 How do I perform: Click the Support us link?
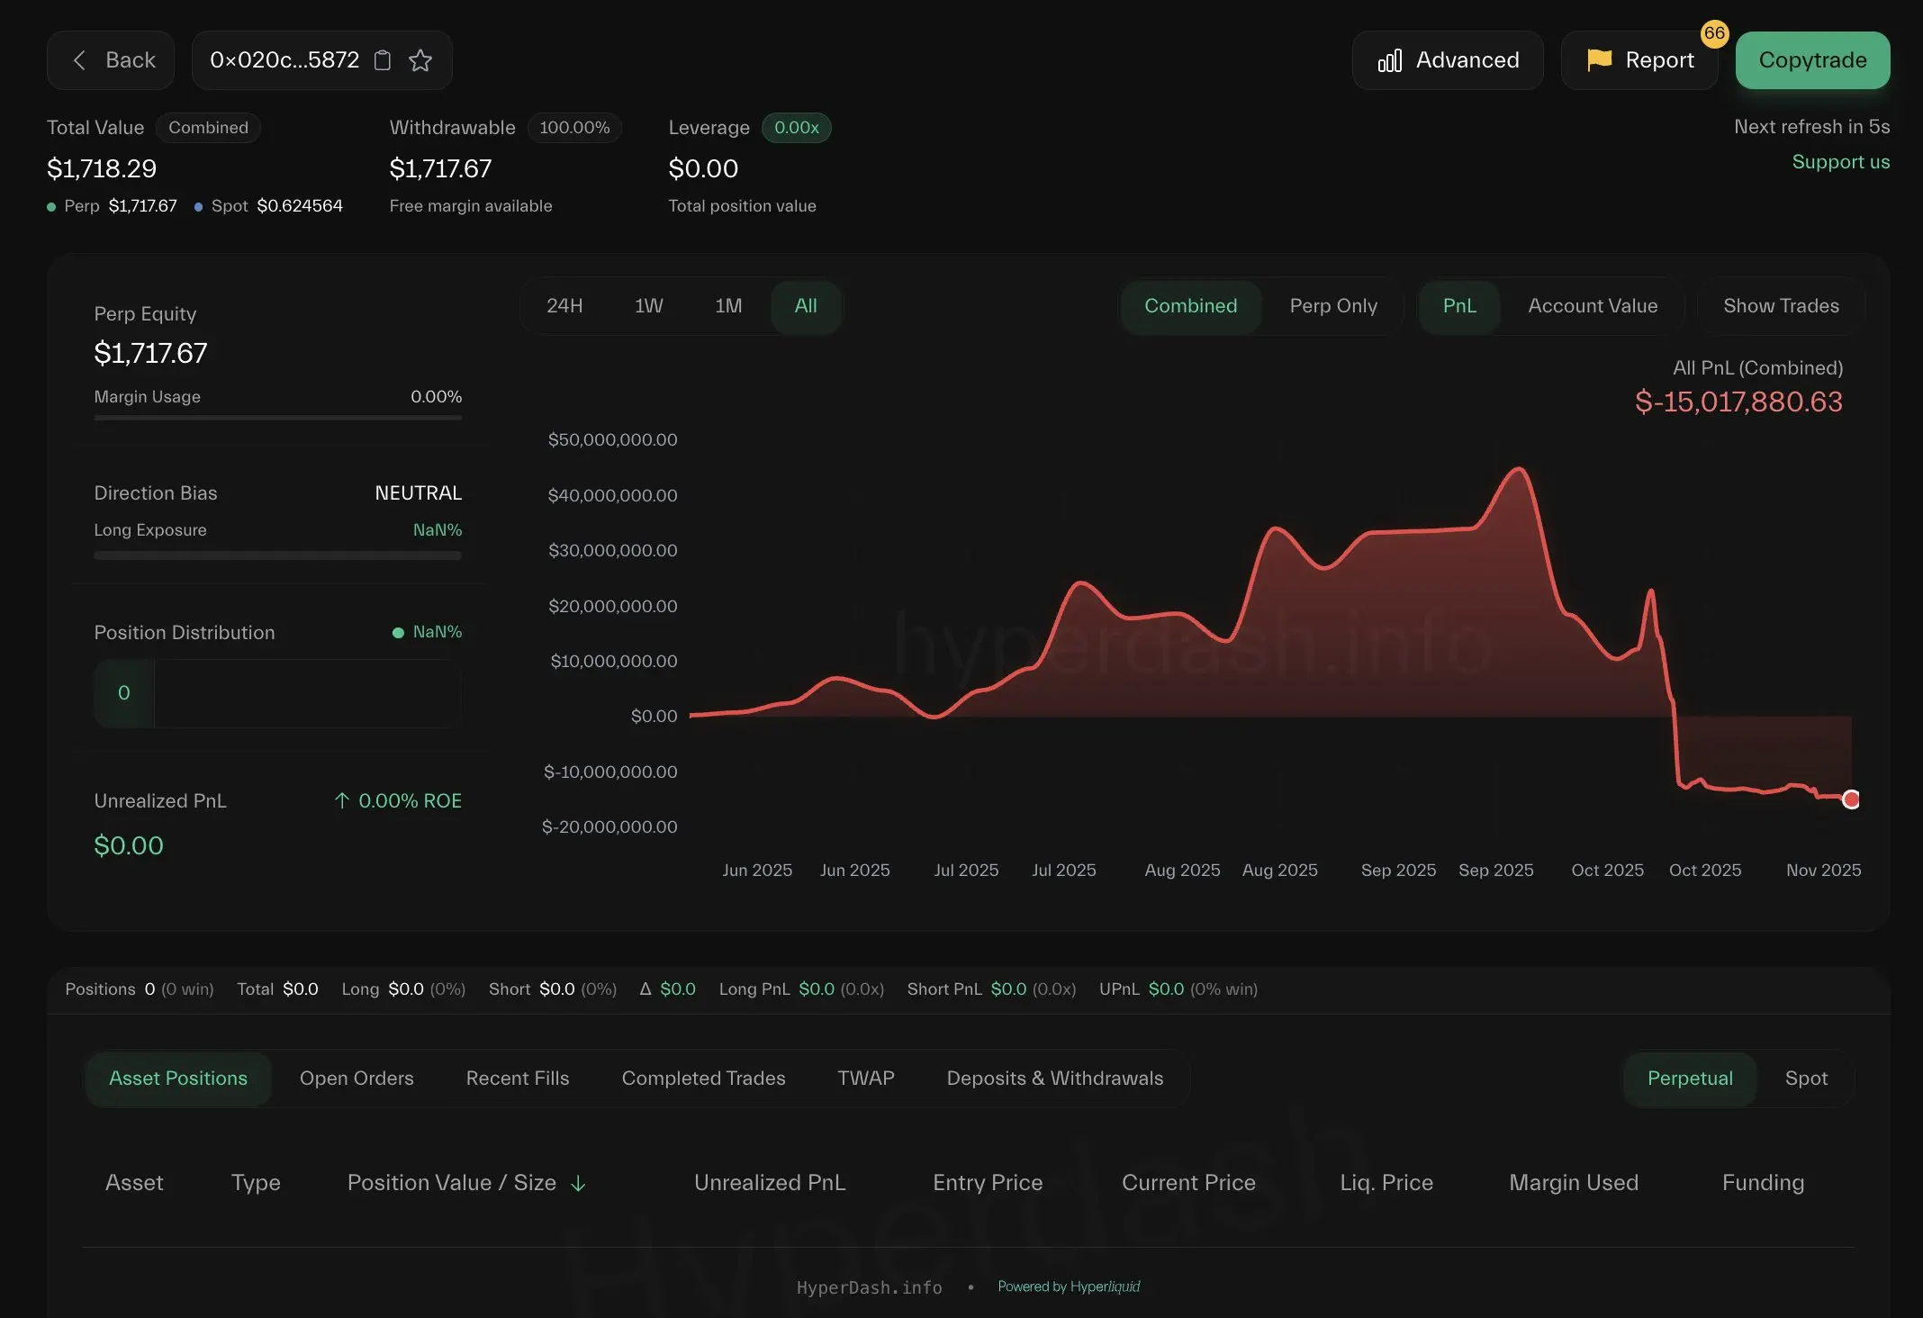(x=1840, y=162)
